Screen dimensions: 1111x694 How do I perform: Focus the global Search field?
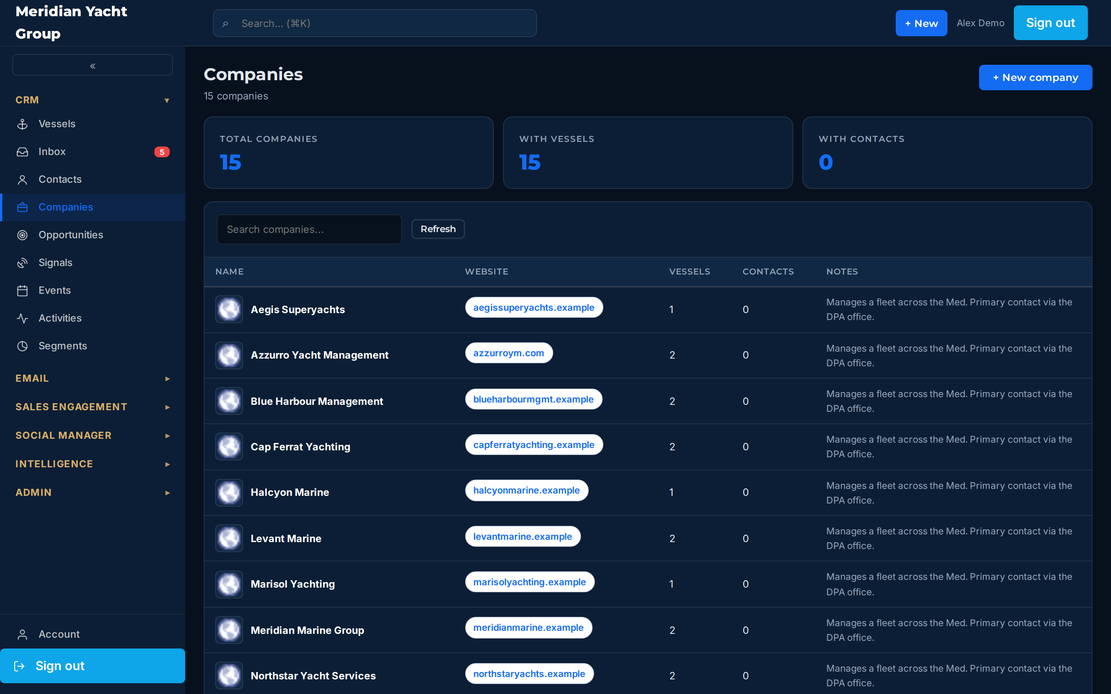[x=375, y=24]
